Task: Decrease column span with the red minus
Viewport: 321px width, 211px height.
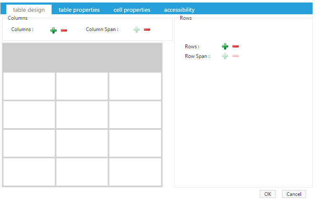Action: (147, 30)
